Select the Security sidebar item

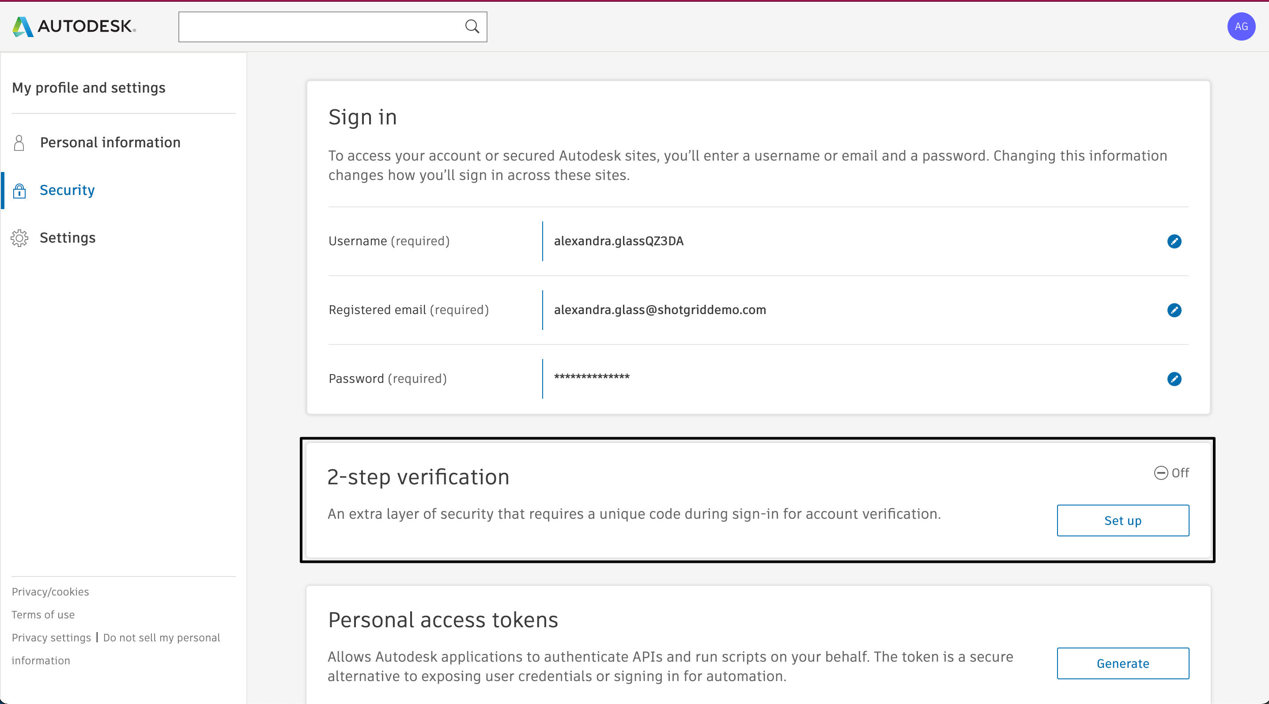coord(67,191)
